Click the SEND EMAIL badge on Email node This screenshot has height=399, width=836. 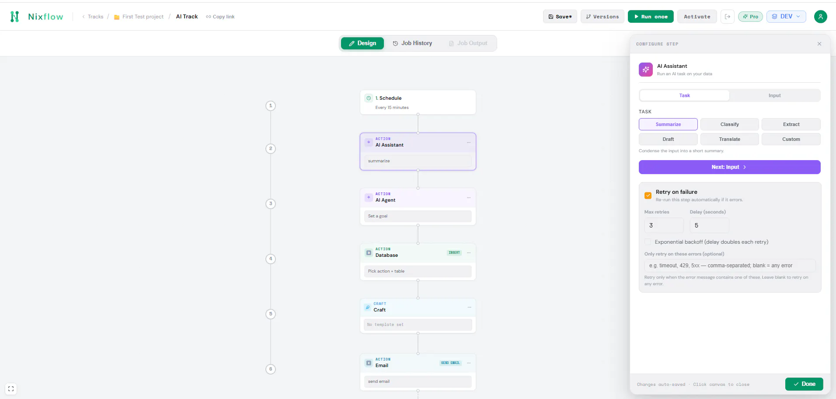point(450,363)
